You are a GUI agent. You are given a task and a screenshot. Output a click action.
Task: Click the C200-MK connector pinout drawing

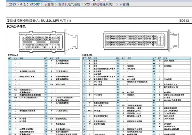click(141, 40)
